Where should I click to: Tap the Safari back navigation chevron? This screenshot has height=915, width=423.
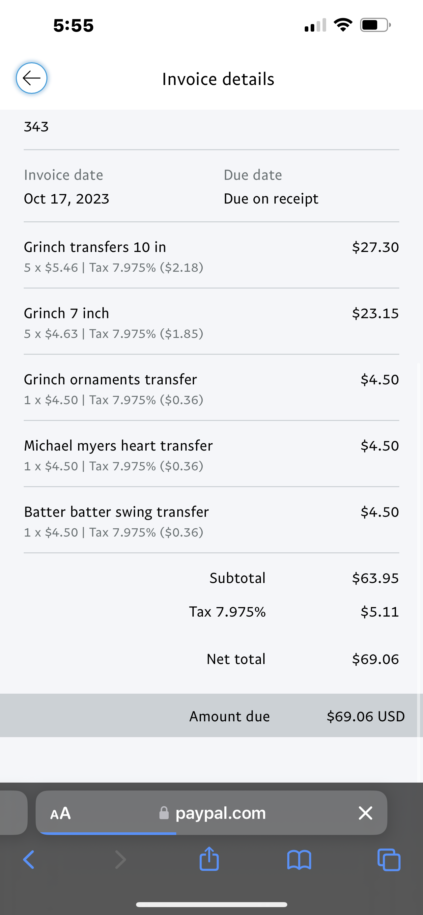click(29, 860)
